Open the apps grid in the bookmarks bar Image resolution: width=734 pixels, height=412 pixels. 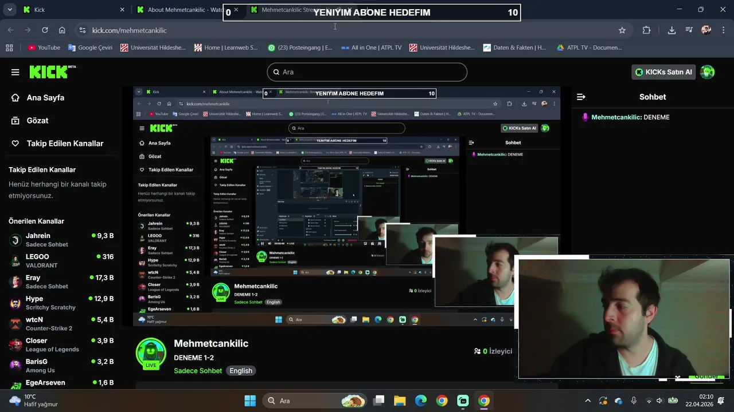click(9, 47)
